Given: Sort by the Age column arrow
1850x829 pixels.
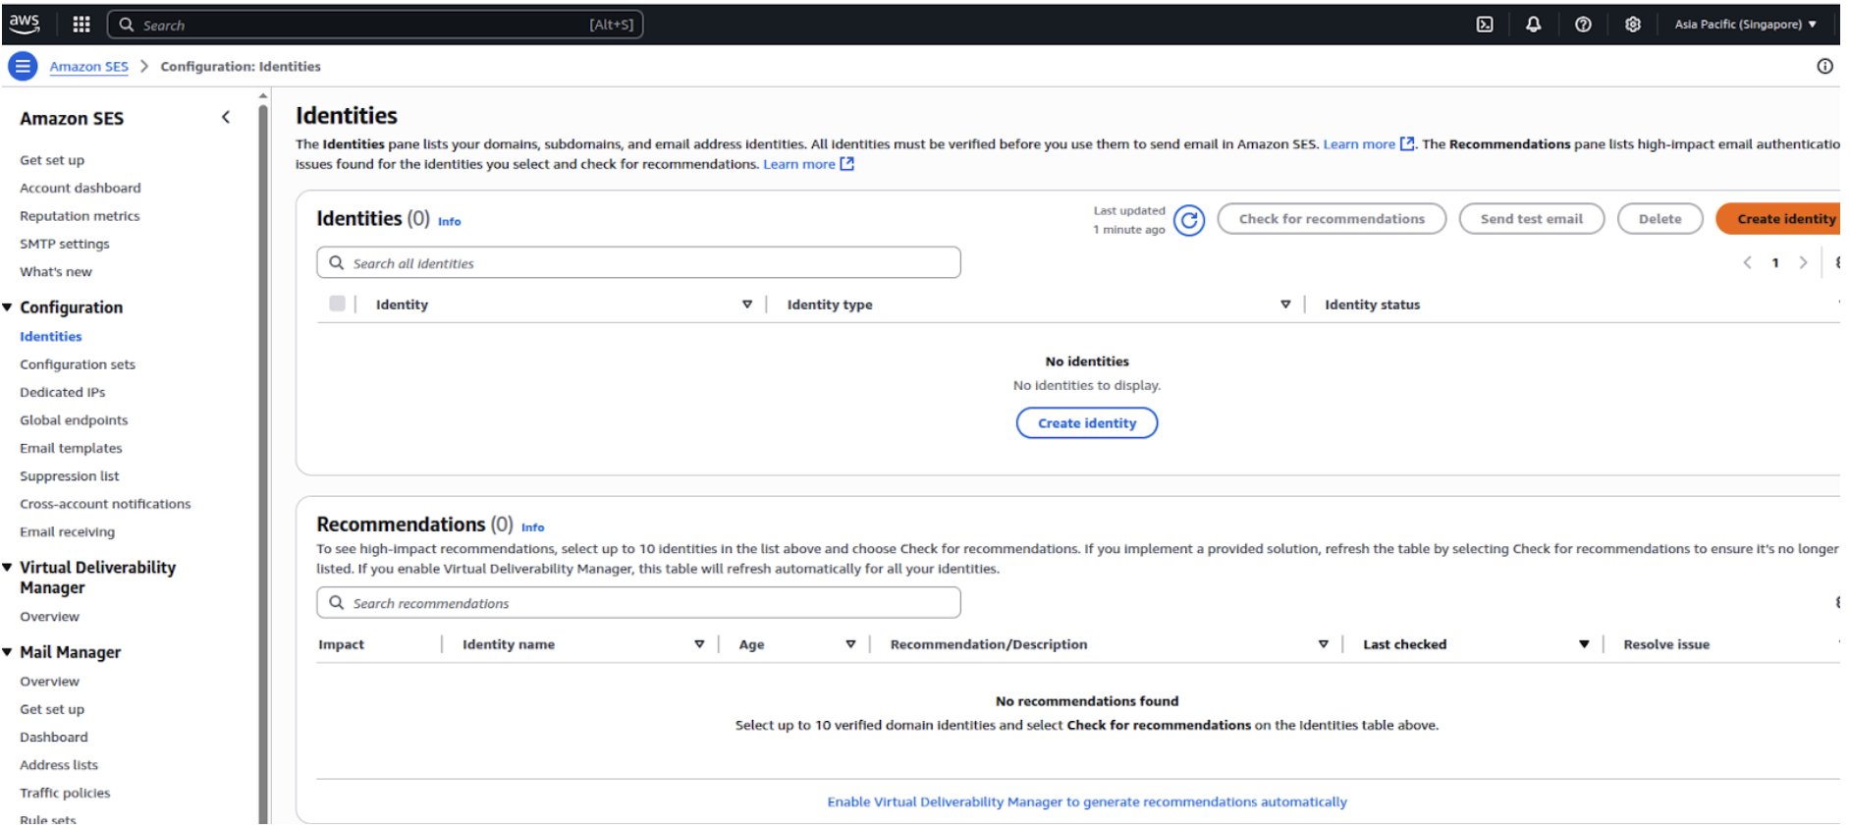Looking at the screenshot, I should (850, 644).
